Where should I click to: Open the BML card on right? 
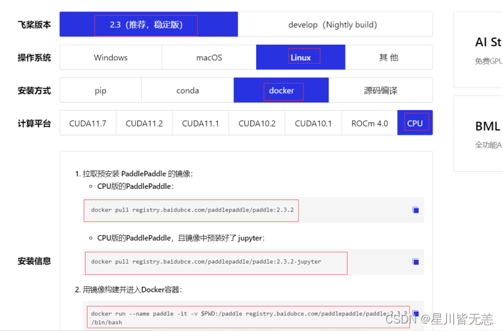point(478,133)
